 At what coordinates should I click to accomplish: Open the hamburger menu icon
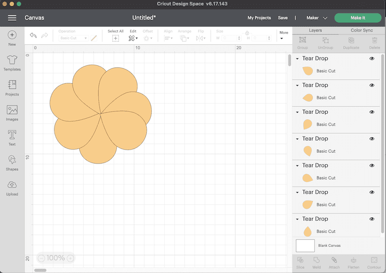[x=12, y=17]
